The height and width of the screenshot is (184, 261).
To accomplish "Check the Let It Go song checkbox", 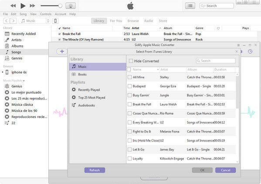I will (129, 150).
